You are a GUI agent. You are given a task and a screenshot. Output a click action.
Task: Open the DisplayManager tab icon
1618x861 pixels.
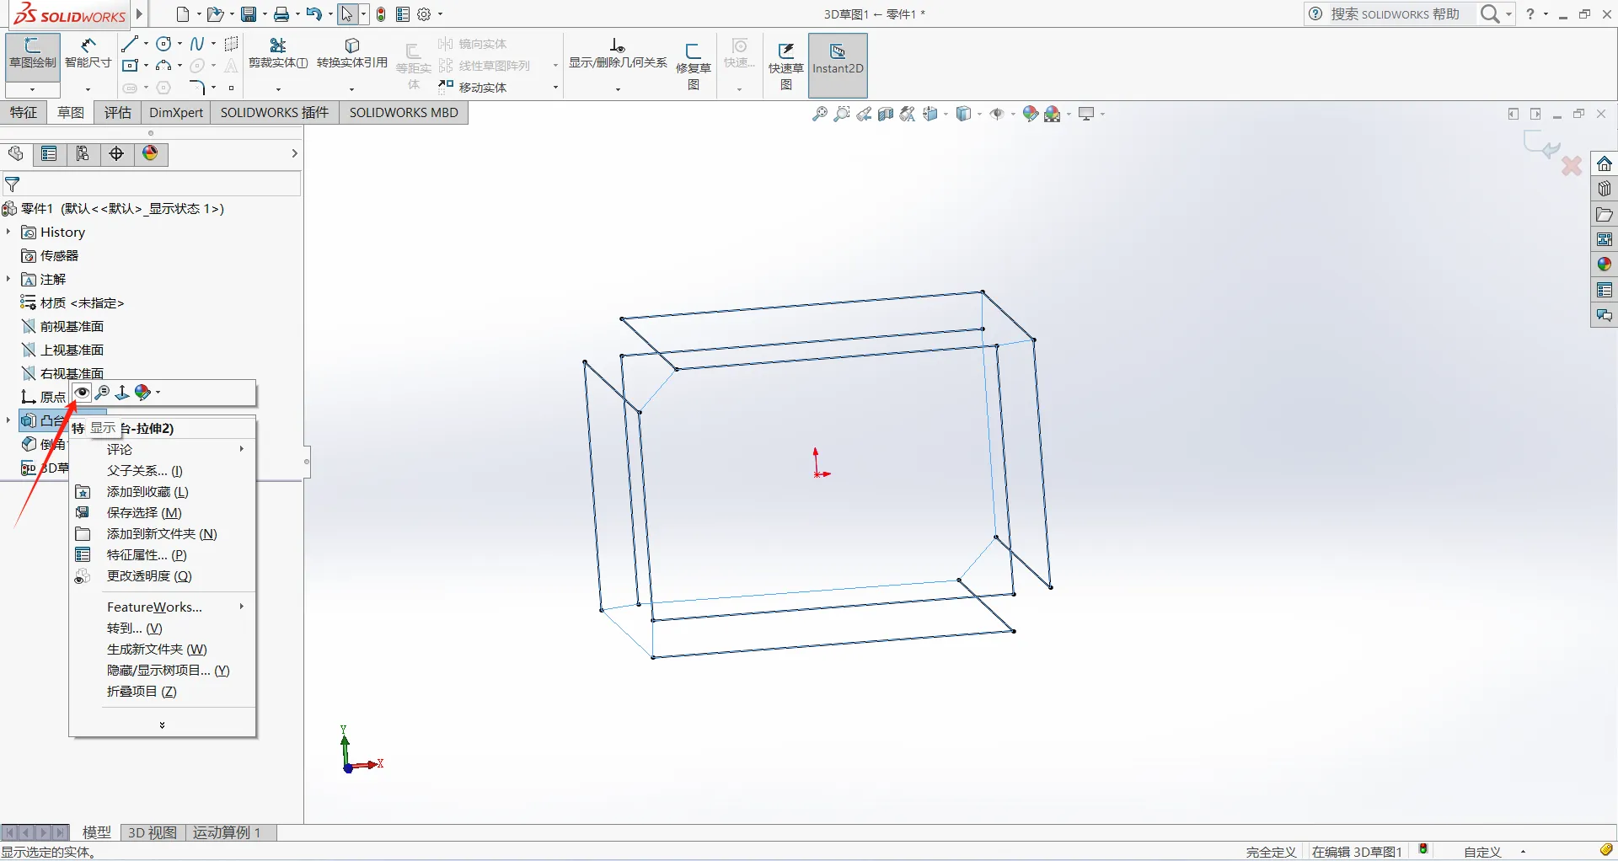tap(150, 153)
